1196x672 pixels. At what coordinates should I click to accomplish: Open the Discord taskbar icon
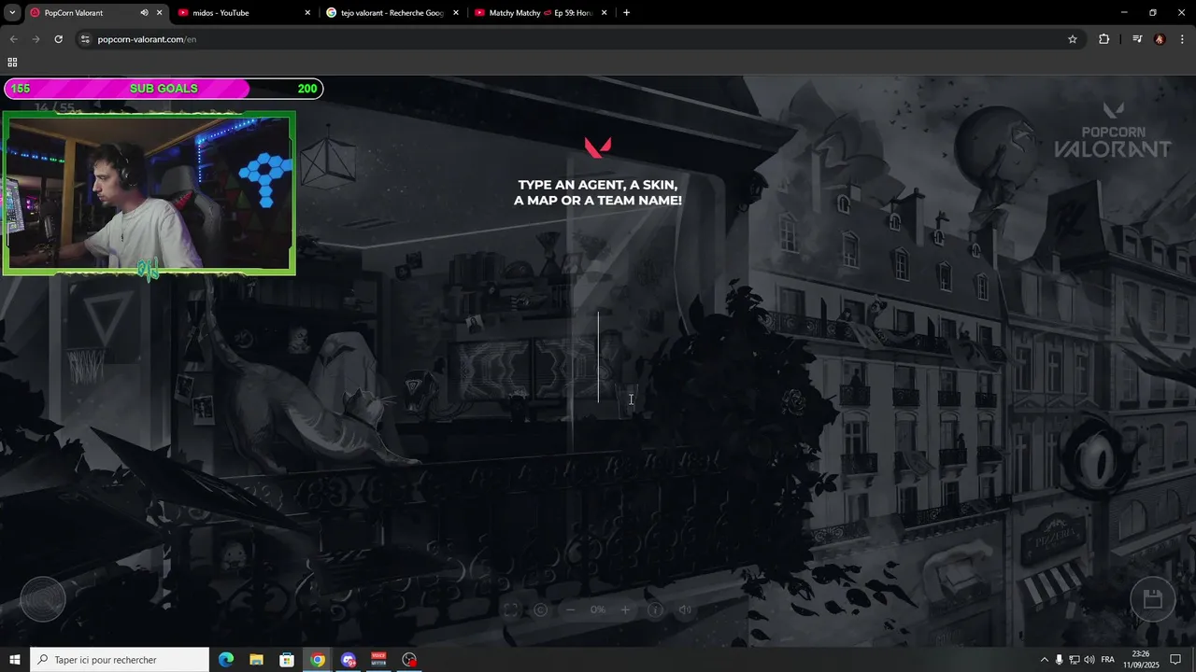[x=349, y=660]
